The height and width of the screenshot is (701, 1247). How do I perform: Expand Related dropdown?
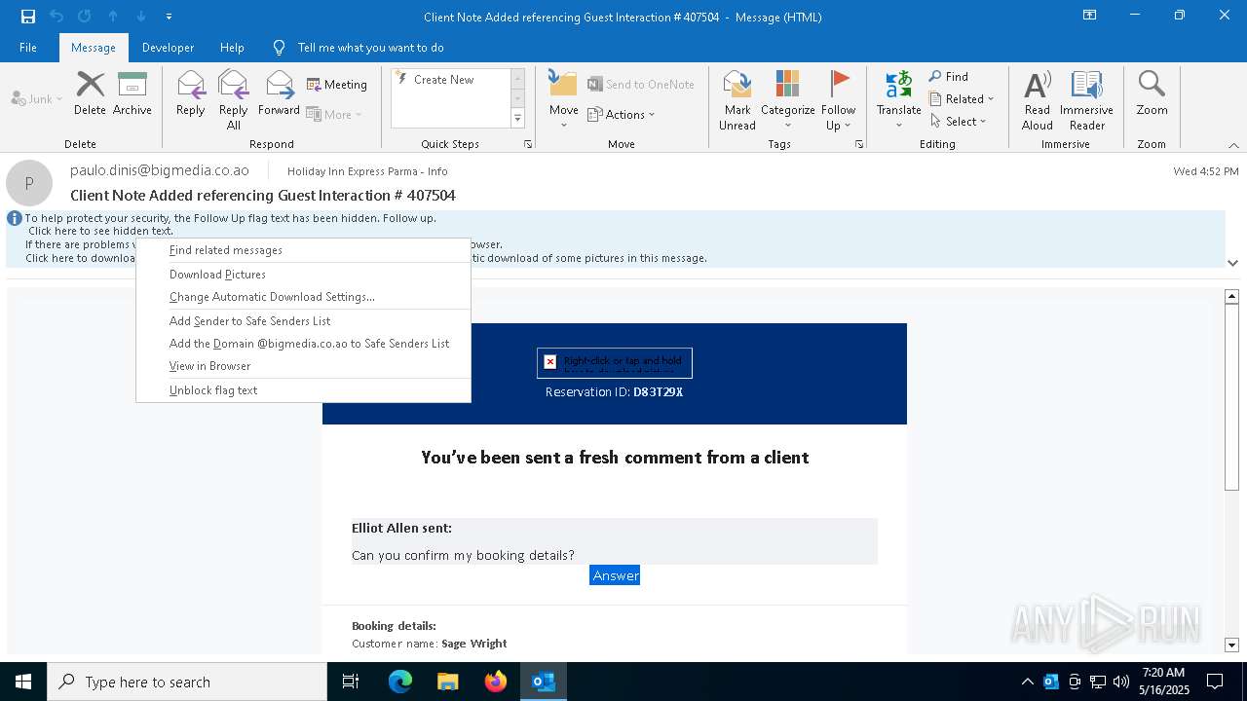[962, 98]
